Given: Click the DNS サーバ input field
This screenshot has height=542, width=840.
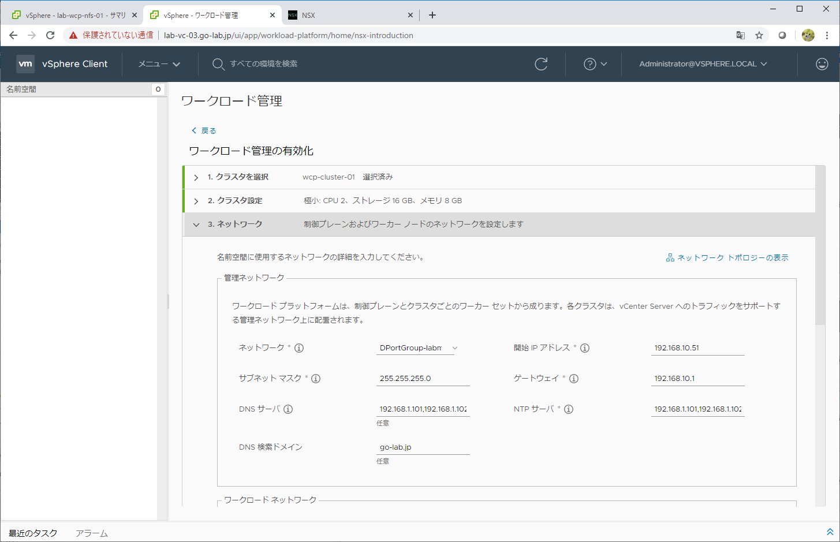Looking at the screenshot, I should point(423,409).
